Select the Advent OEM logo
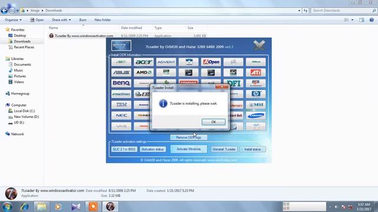The image size is (378, 212). [166, 62]
